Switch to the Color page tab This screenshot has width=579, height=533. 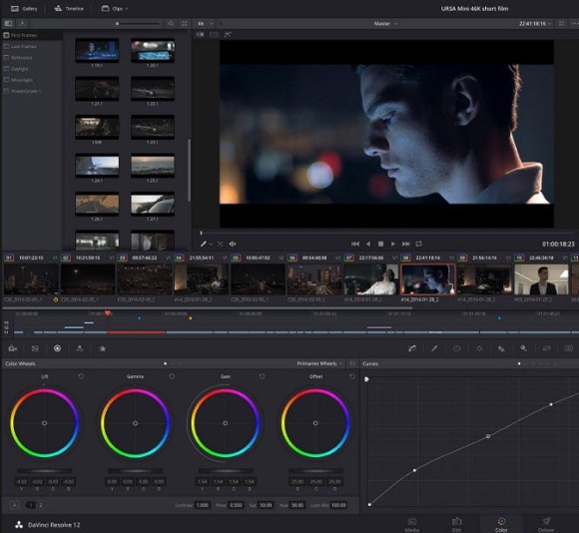[501, 524]
